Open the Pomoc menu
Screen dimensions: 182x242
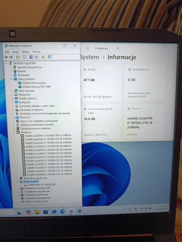37,52
